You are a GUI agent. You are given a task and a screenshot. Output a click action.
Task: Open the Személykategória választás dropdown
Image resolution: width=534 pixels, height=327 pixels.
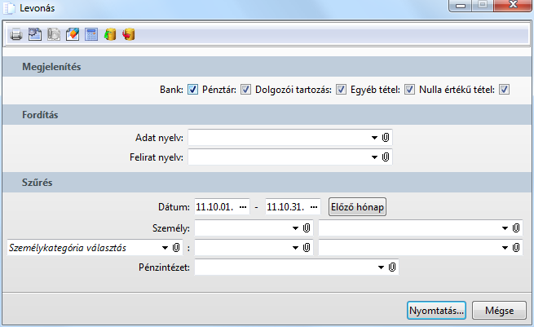point(165,248)
